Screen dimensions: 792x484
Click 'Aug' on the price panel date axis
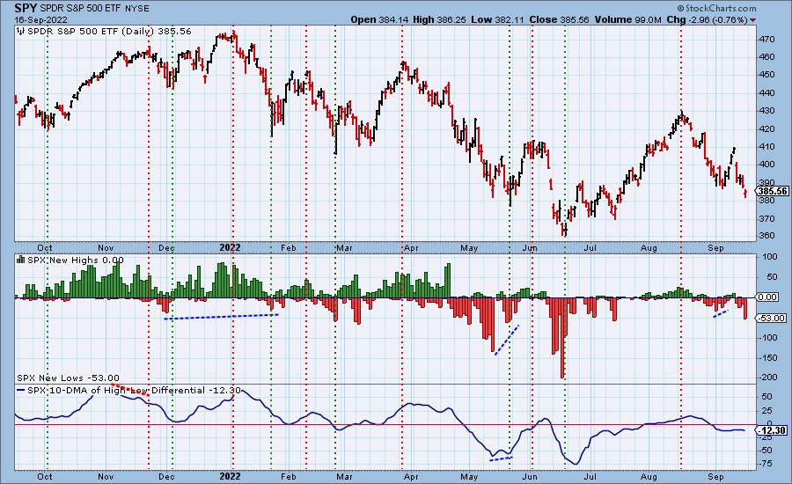coord(649,247)
